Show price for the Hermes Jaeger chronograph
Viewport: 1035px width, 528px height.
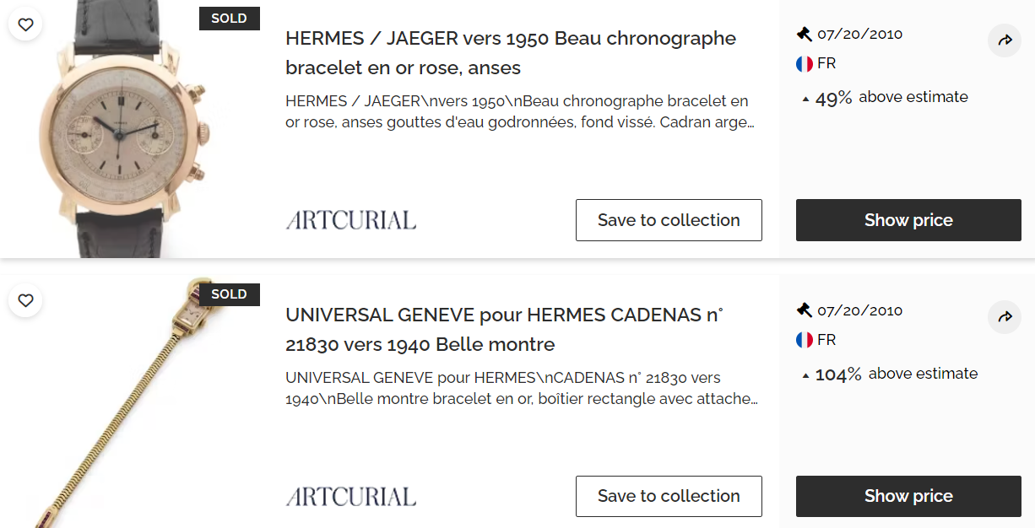tap(908, 220)
